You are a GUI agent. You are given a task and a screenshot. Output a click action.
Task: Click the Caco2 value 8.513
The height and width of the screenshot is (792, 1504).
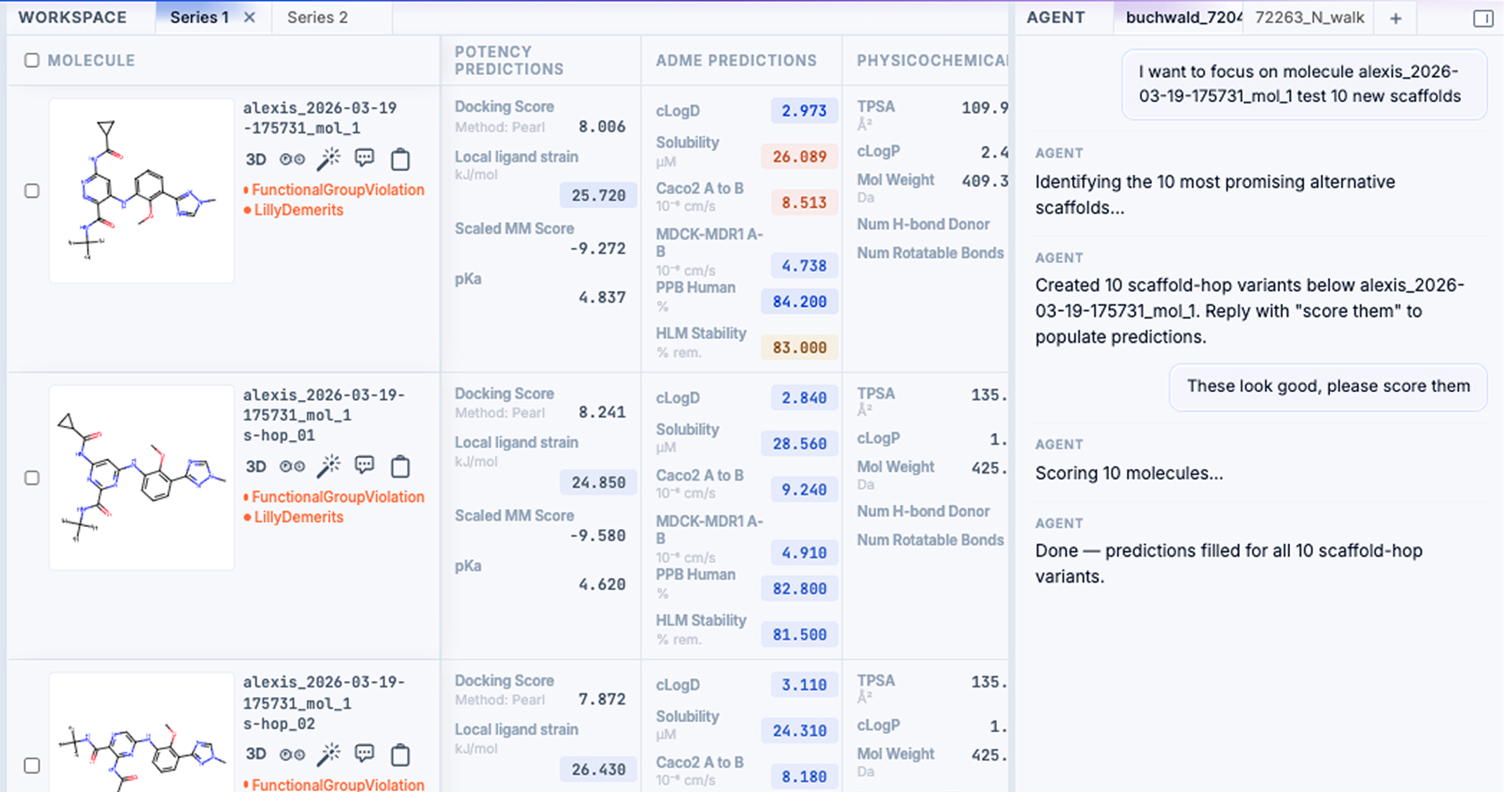[x=804, y=202]
